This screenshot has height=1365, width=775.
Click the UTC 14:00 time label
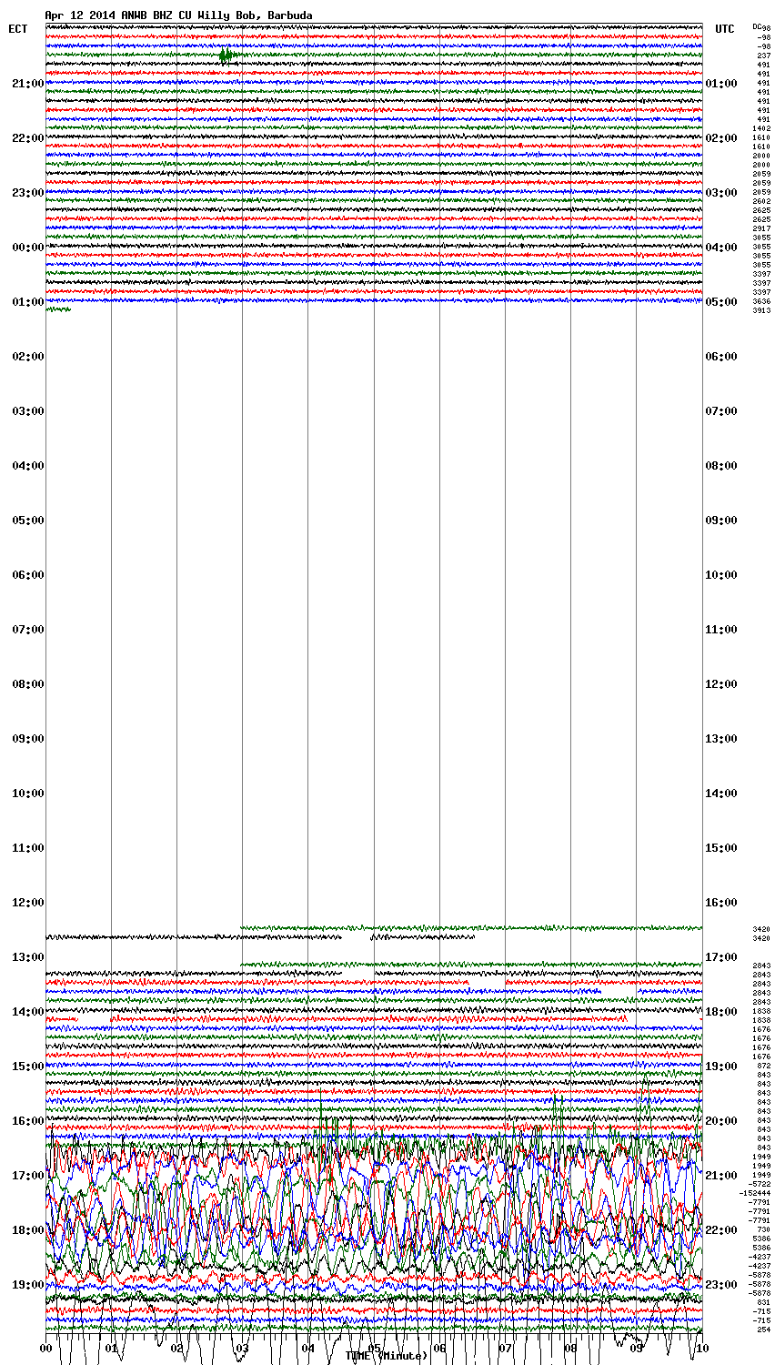pyautogui.click(x=721, y=794)
